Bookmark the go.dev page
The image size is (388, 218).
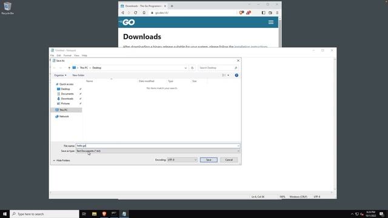tap(144, 13)
